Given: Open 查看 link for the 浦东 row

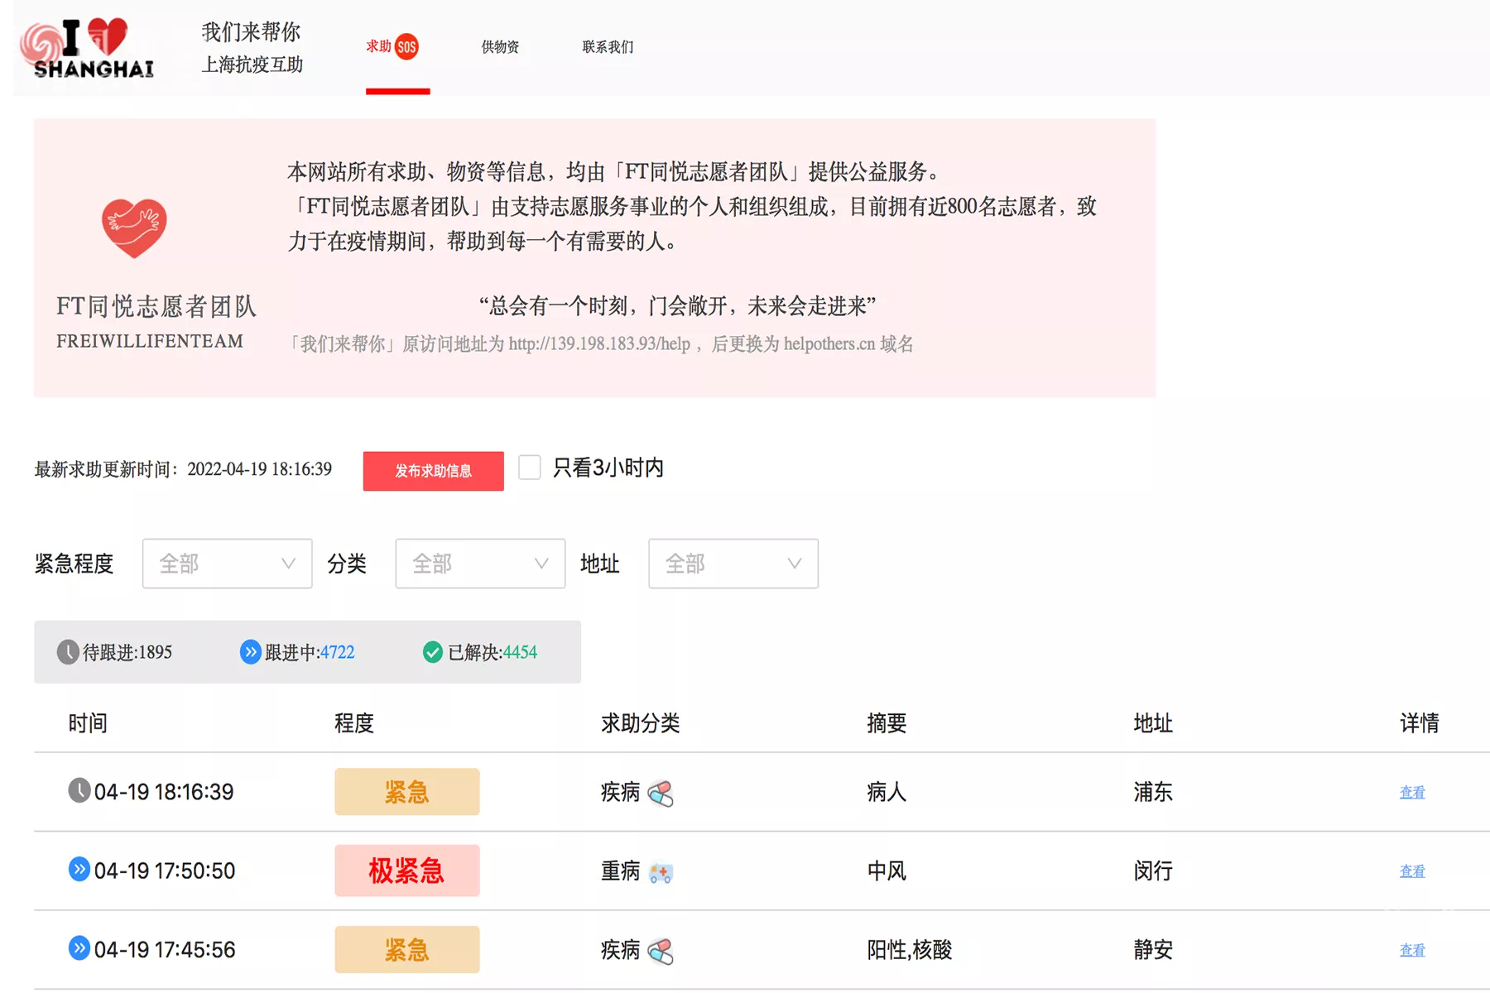Looking at the screenshot, I should pyautogui.click(x=1412, y=793).
